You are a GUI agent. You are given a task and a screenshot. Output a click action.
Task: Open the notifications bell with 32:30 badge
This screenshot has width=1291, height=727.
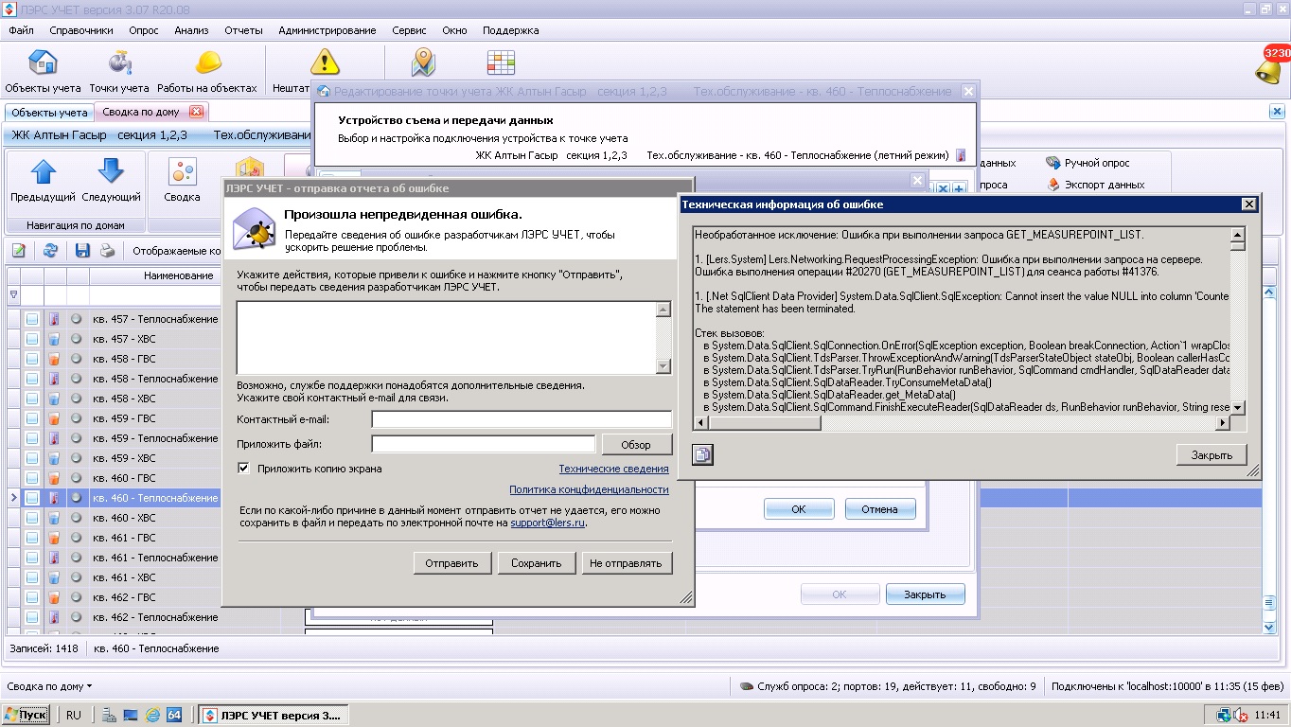coord(1272,64)
